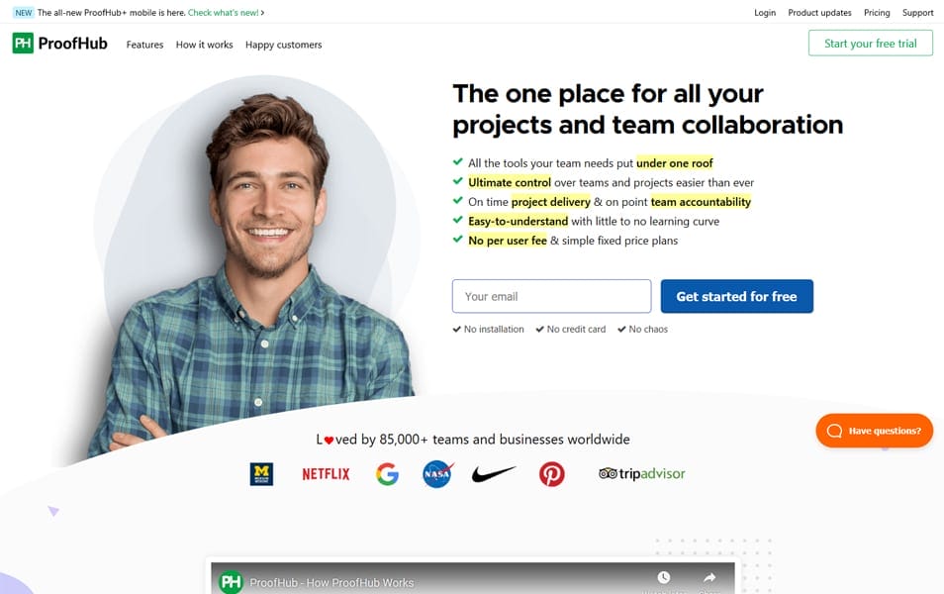Click 'Loved by 85,000+ teams' text
944x594 pixels.
[x=392, y=440]
